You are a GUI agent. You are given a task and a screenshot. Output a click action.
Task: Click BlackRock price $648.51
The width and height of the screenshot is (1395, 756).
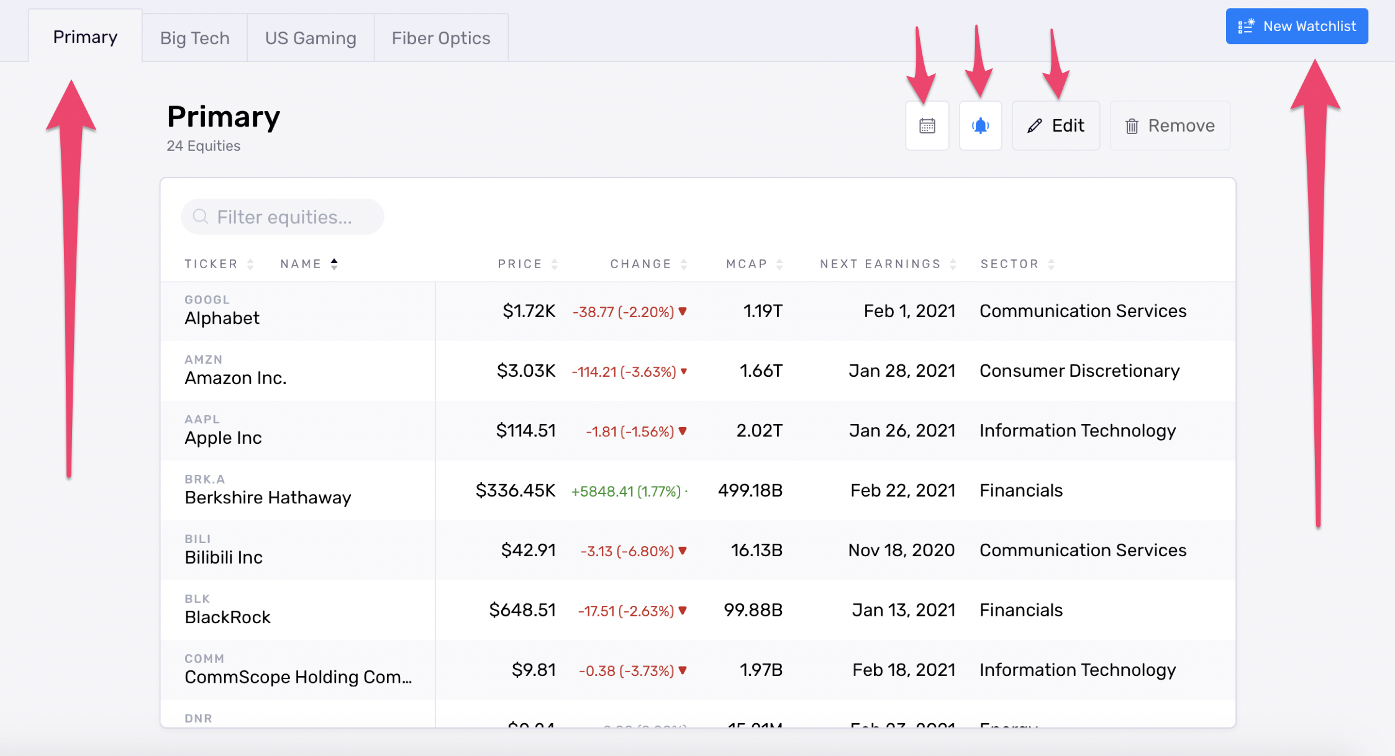tap(522, 610)
